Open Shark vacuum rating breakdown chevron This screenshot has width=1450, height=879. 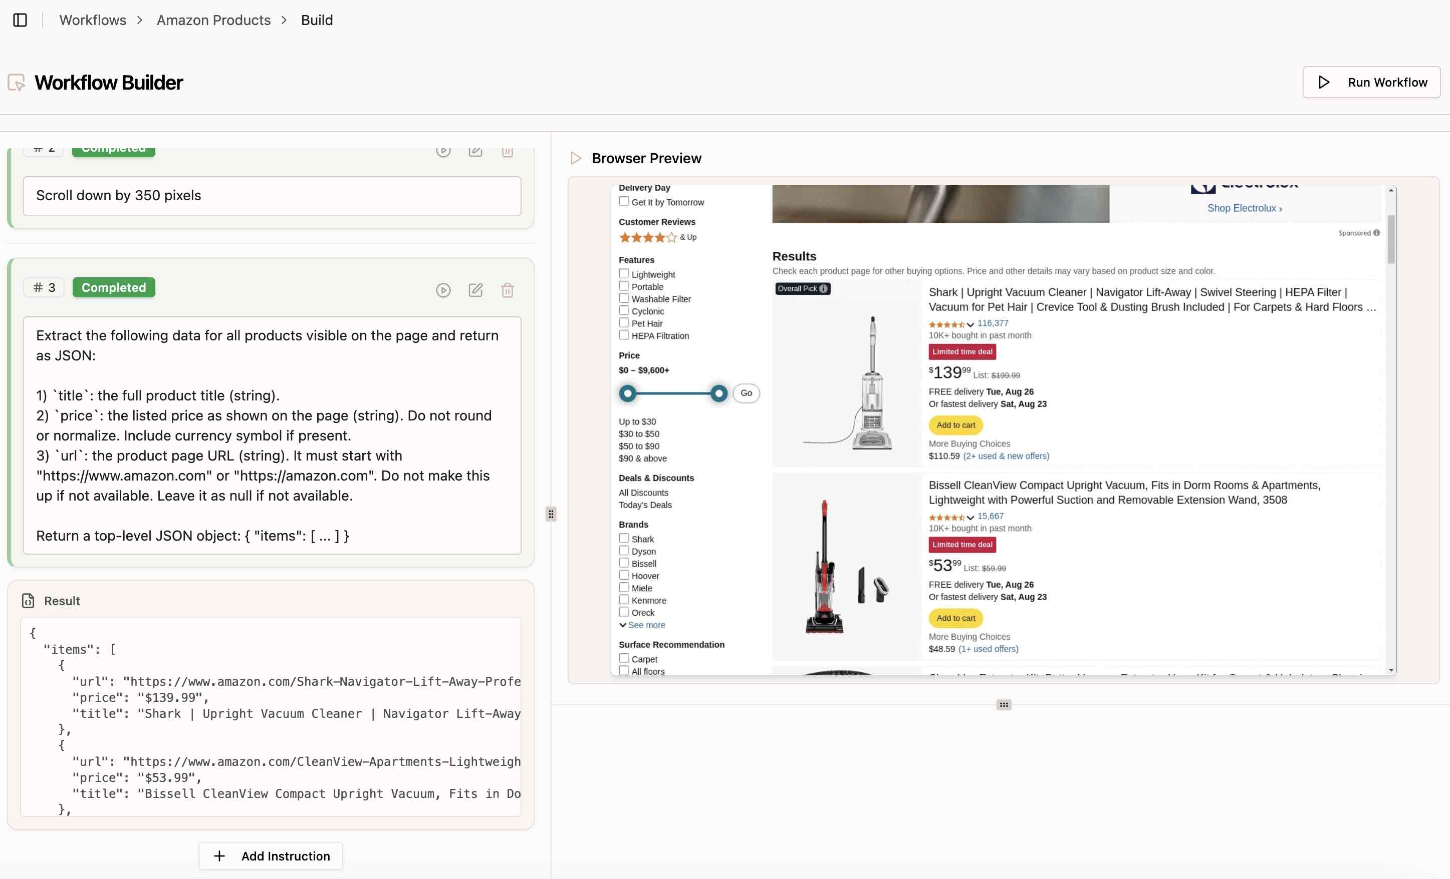click(x=971, y=324)
